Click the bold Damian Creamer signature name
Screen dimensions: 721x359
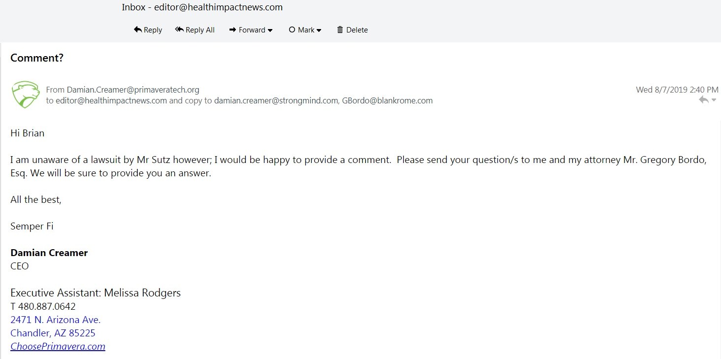coord(49,253)
